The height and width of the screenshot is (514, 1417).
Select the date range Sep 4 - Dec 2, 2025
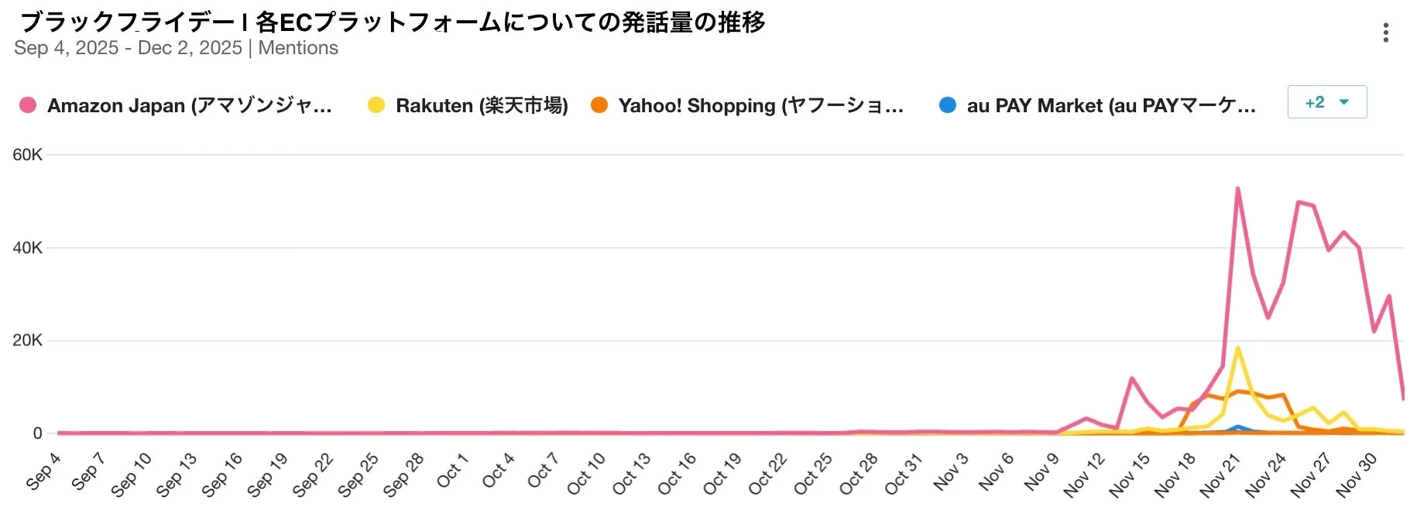pos(129,47)
